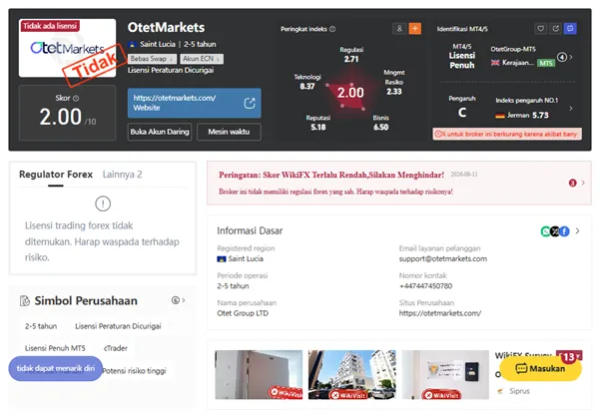The width and height of the screenshot is (600, 415).
Task: Click the red warning count badge 3
Action: 572,183
